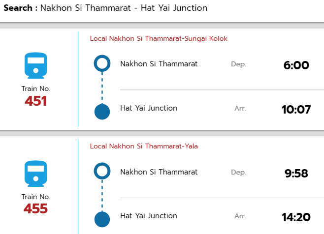Open Local Nakhon Si Thammarat-Sungai Kolok route link
The height and width of the screenshot is (234, 324).
tap(159, 38)
